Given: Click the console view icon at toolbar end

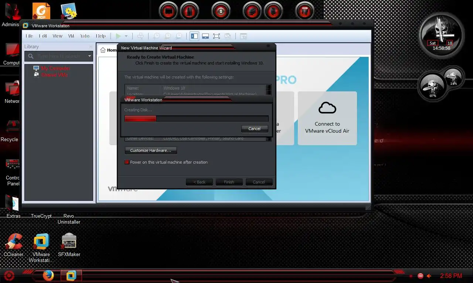Looking at the screenshot, I should [243, 36].
